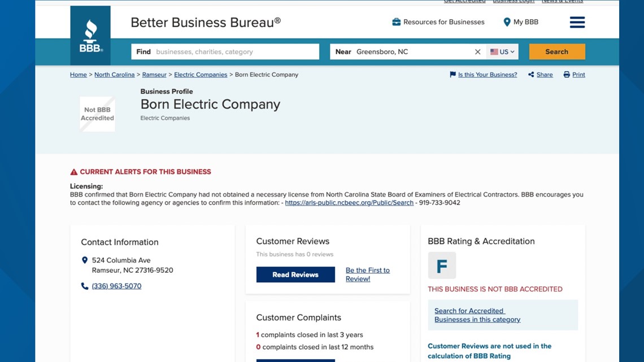Click the BBB torch logo
644x362 pixels.
(90, 36)
